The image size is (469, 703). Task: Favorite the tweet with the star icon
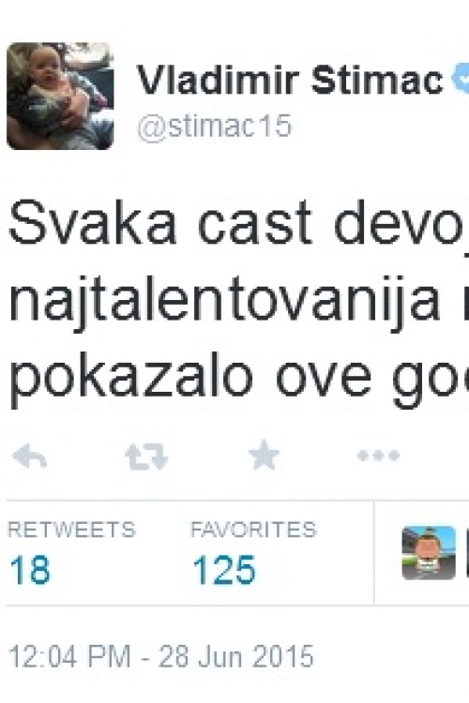[264, 455]
